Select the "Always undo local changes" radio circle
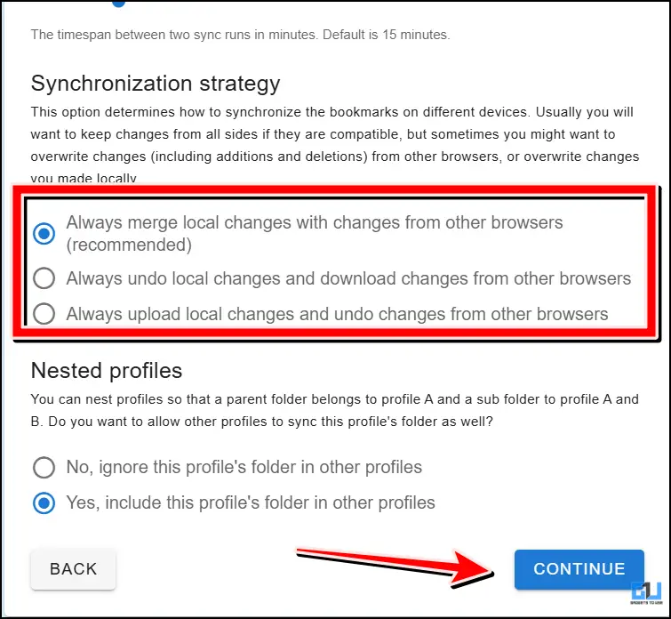Viewport: 671px width, 619px height. [44, 278]
